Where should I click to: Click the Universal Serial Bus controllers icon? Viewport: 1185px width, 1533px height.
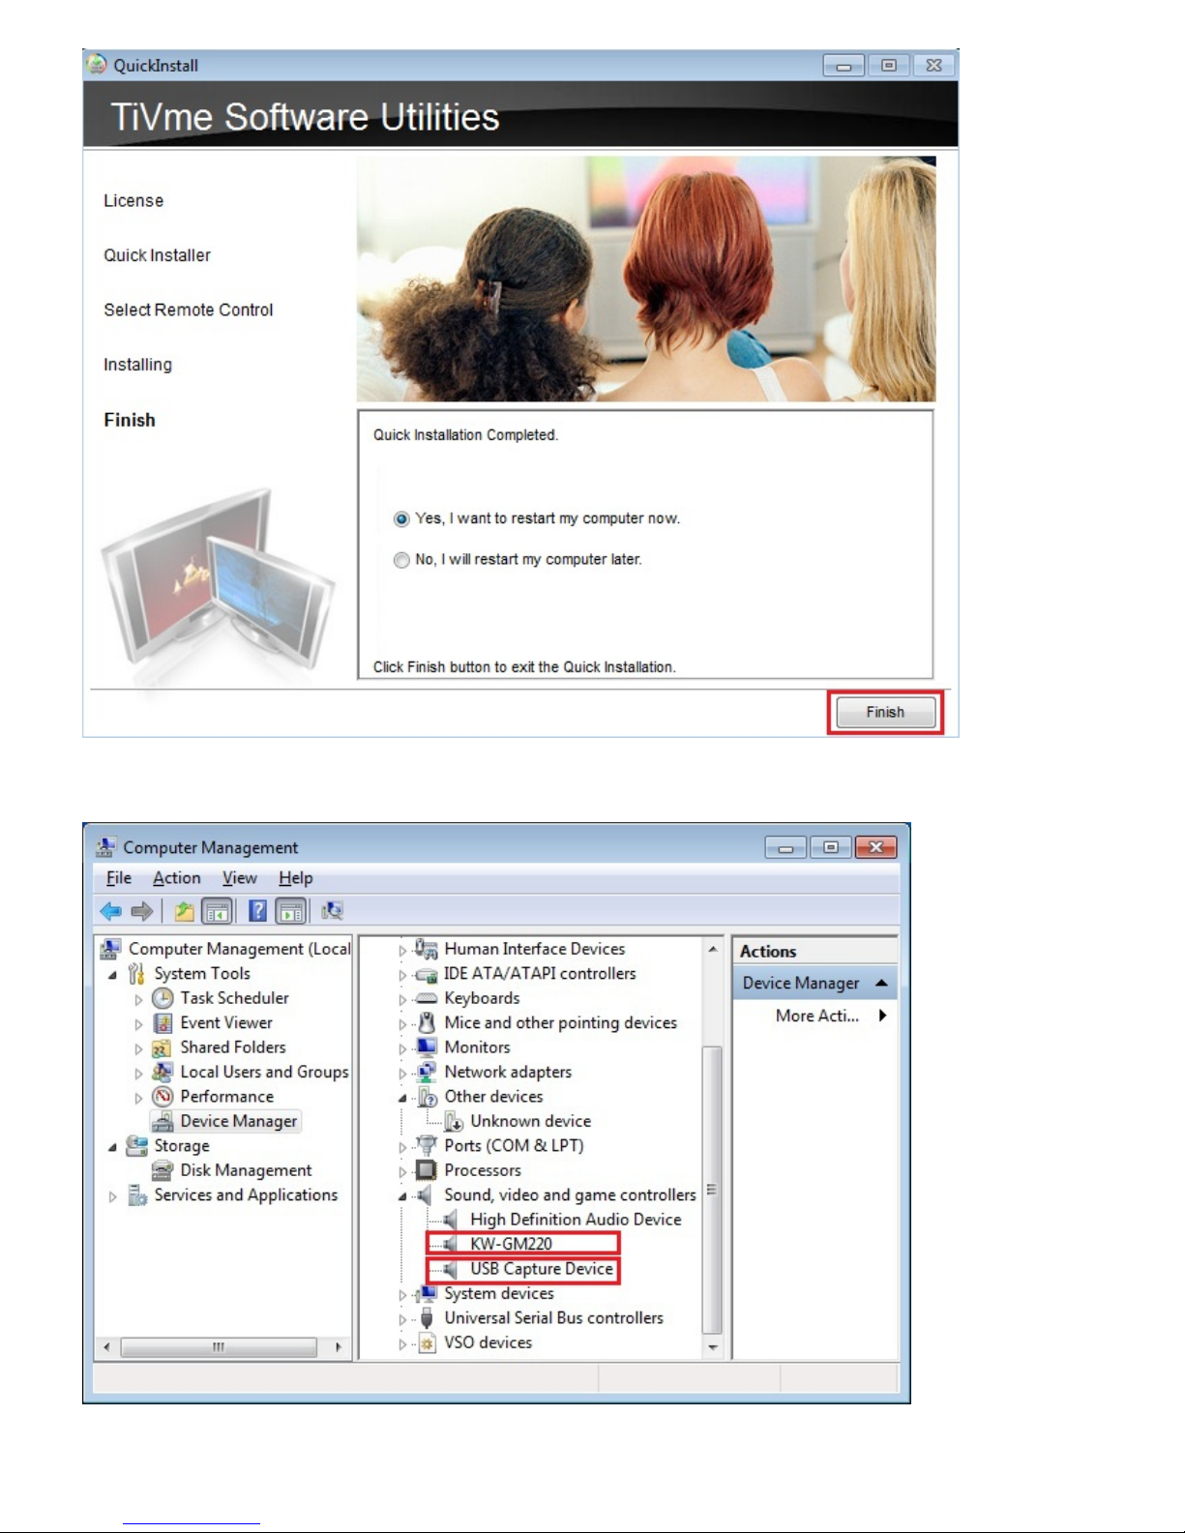[x=427, y=1318]
